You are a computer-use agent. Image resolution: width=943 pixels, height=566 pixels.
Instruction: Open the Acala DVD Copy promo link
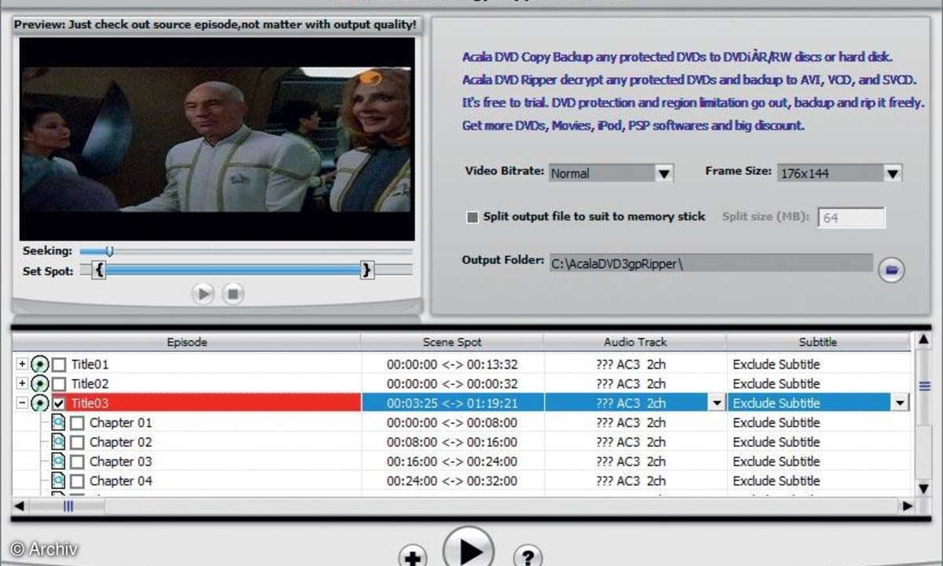[x=676, y=57]
